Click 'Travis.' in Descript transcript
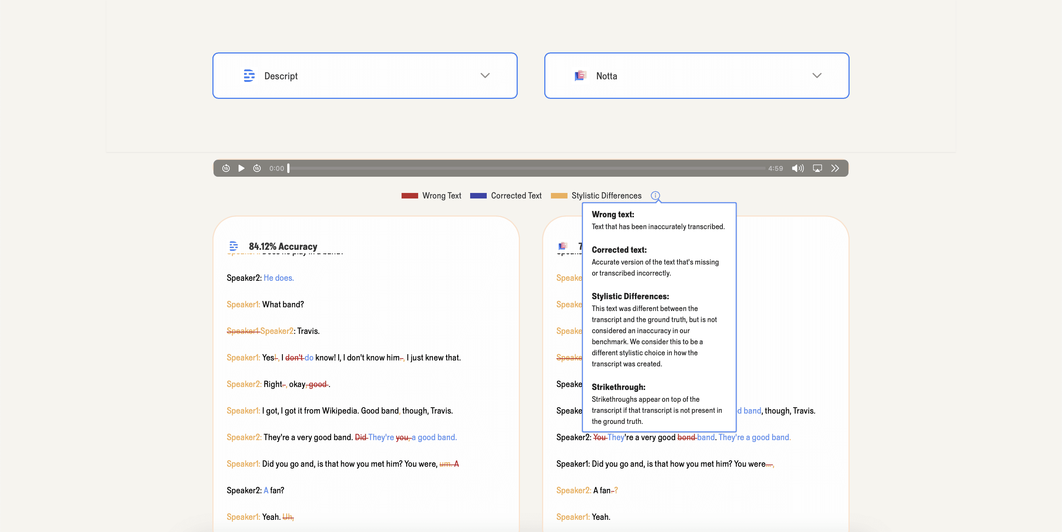Image resolution: width=1062 pixels, height=532 pixels. (x=308, y=331)
